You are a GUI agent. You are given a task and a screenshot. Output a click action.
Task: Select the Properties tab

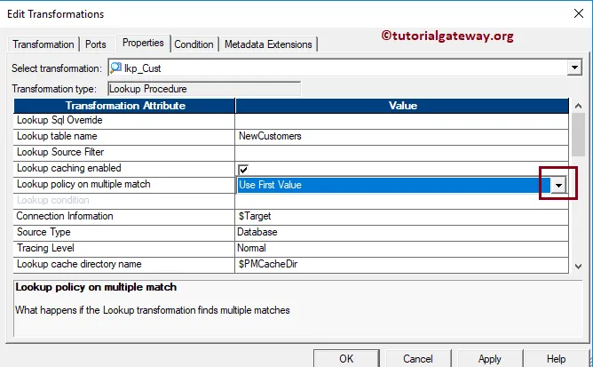143,43
